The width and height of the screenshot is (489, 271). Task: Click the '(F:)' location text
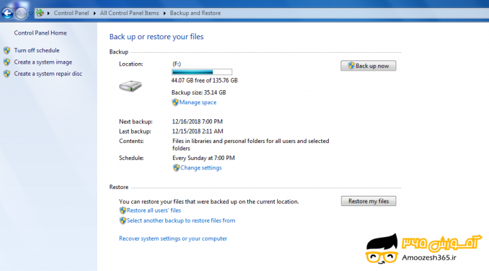pos(177,64)
